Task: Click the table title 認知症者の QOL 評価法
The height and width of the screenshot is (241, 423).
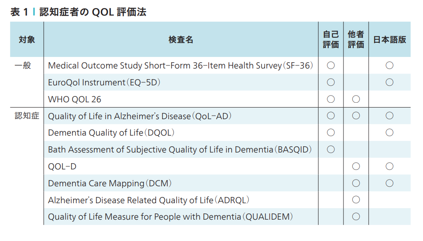Action: 93,12
